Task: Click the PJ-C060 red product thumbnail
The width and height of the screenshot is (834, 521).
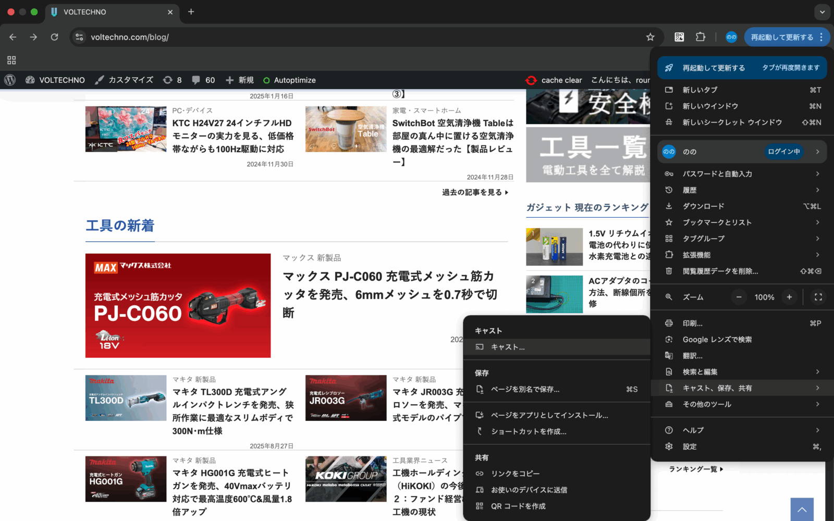Action: (x=178, y=305)
